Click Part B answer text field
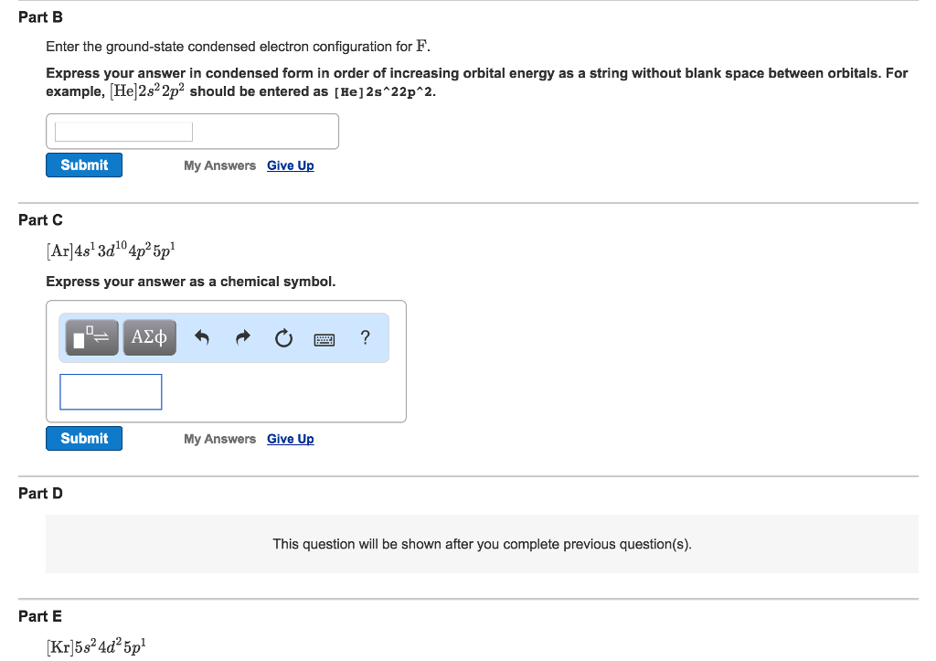936x661 pixels. point(123,132)
